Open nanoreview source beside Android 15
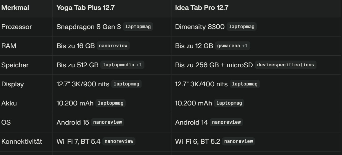 (x=108, y=122)
